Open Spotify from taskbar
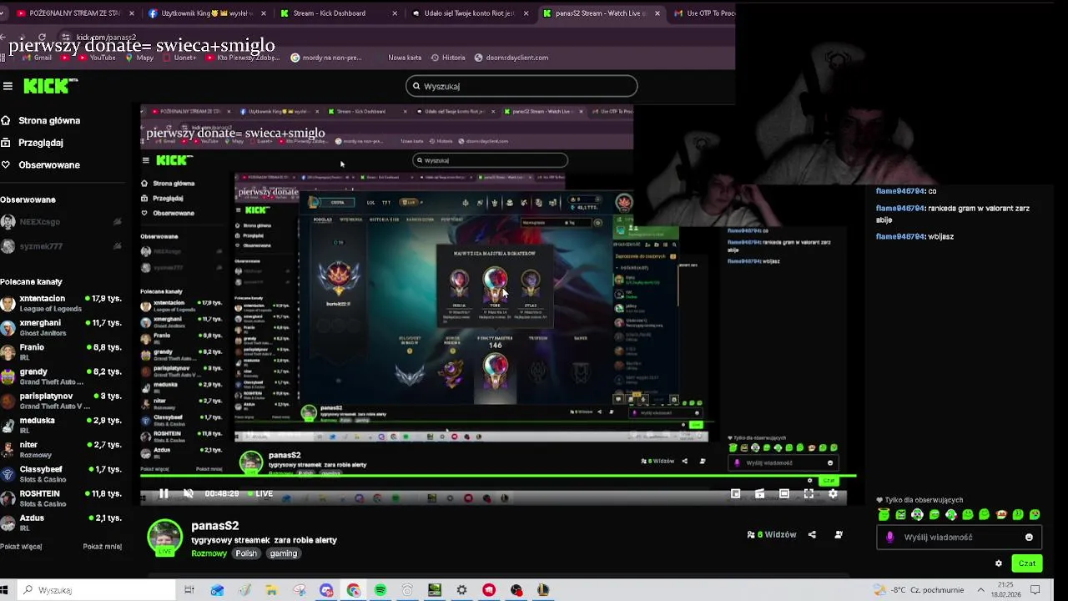1068x601 pixels. (x=380, y=590)
